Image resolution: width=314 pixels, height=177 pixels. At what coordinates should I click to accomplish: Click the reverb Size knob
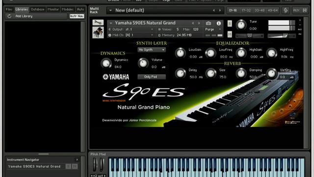click(x=210, y=73)
